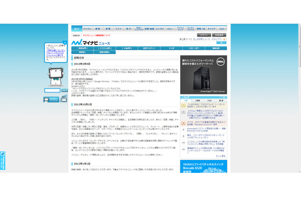Click the マイボ navigation button
The width and height of the screenshot is (301, 197).
tap(171, 48)
